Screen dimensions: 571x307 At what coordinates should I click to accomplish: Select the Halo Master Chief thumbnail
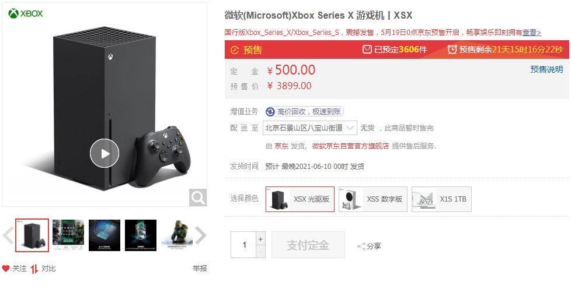[177, 235]
